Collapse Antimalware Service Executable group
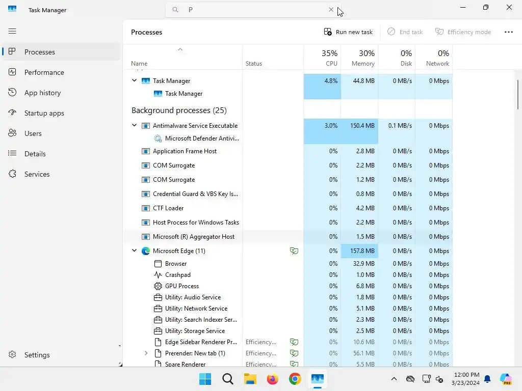Screen dimensions: 522x391 coord(134,125)
